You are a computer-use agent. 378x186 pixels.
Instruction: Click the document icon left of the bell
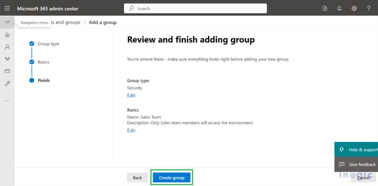coord(325,8)
